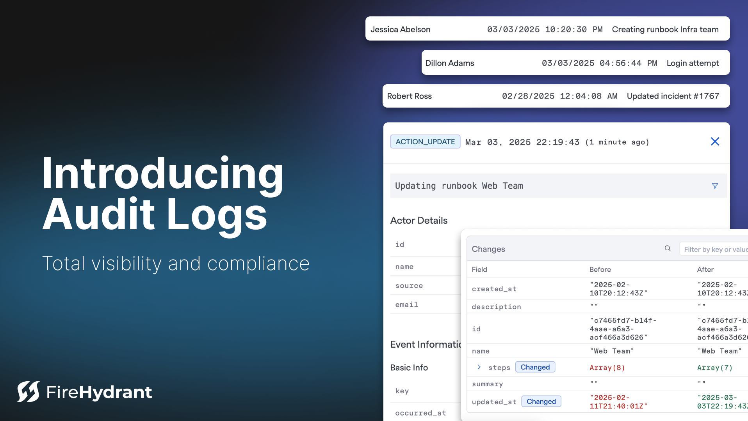Select the key row under Basic Info

426,391
